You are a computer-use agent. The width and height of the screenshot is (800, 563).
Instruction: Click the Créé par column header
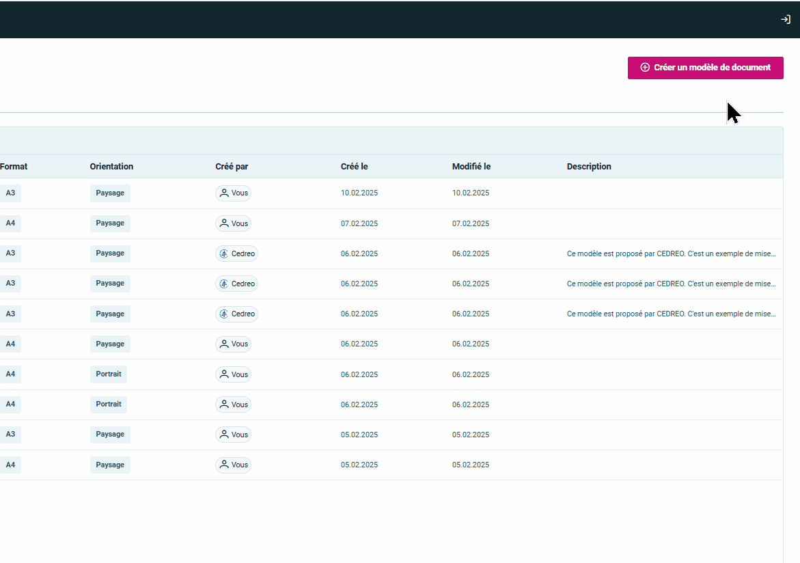tap(232, 167)
